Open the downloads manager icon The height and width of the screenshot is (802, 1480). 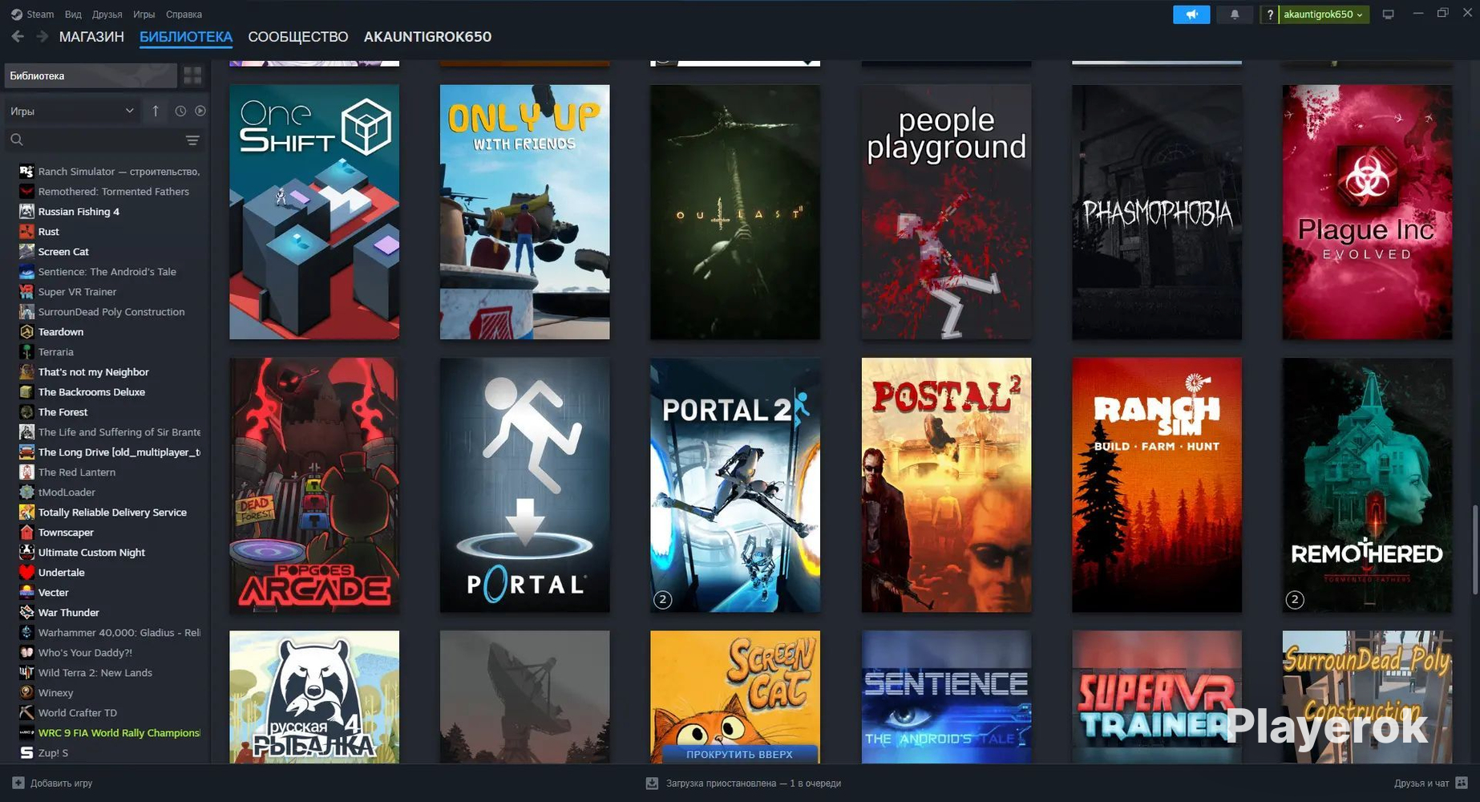tap(652, 784)
